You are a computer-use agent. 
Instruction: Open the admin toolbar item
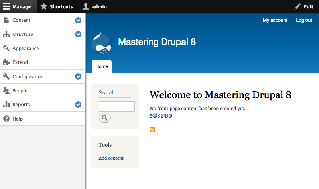pos(95,6)
